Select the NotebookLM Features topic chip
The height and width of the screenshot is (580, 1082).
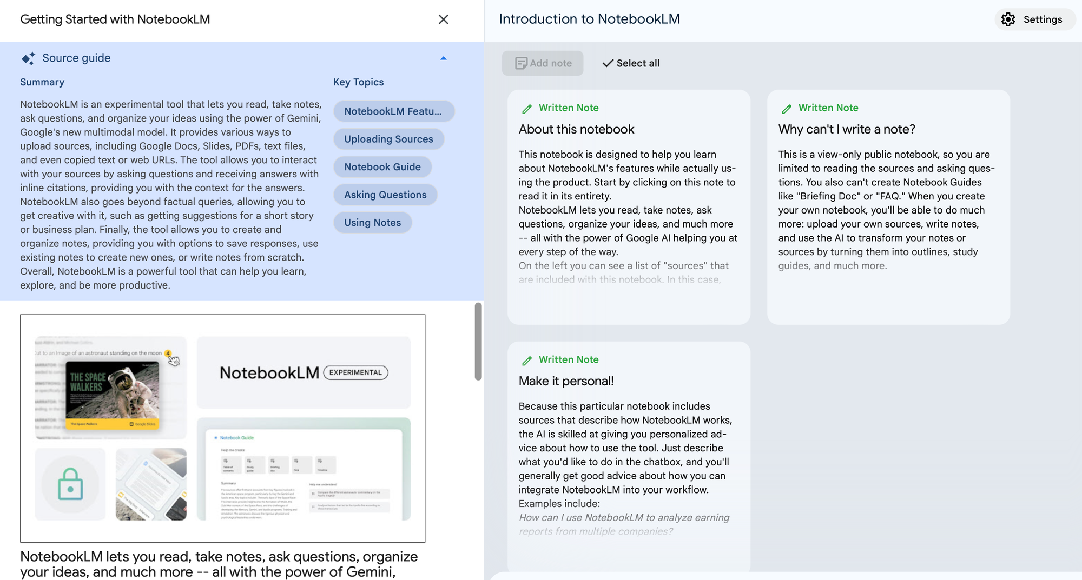coord(393,111)
